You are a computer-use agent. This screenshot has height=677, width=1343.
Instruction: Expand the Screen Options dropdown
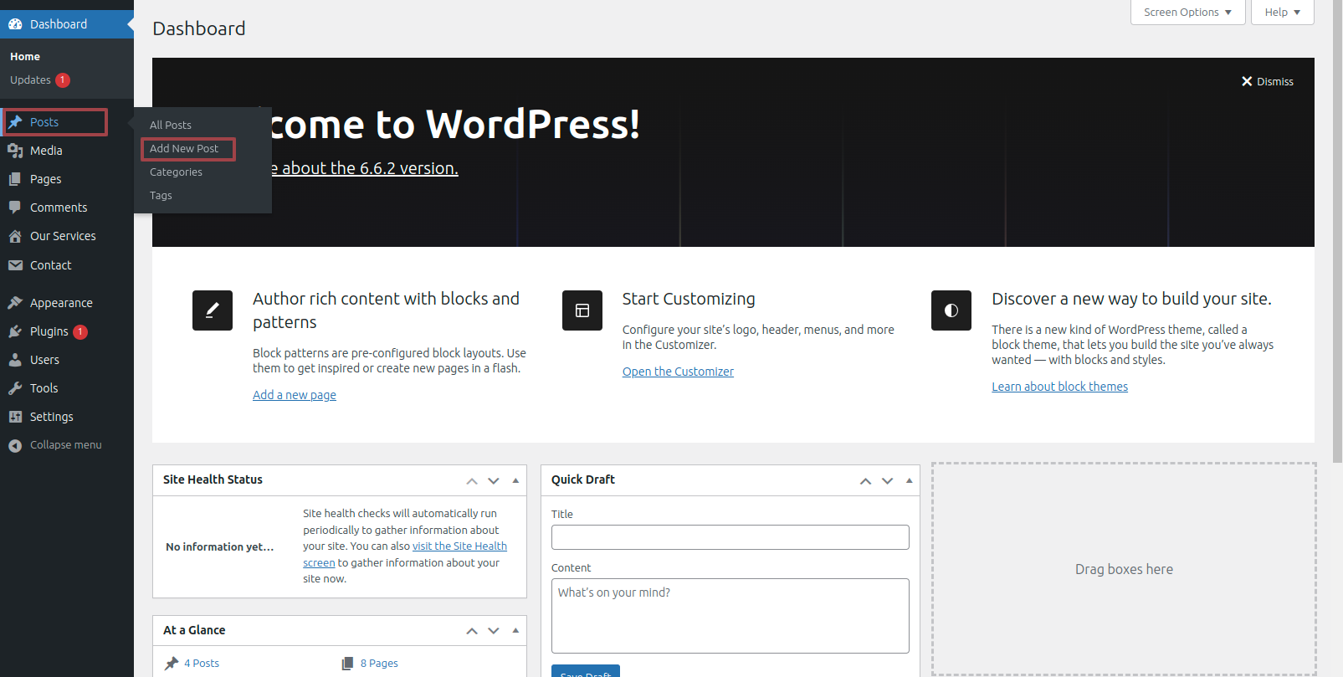(x=1187, y=13)
